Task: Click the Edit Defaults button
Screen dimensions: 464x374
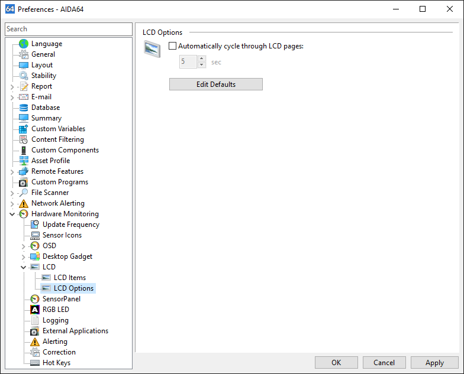Action: (215, 84)
